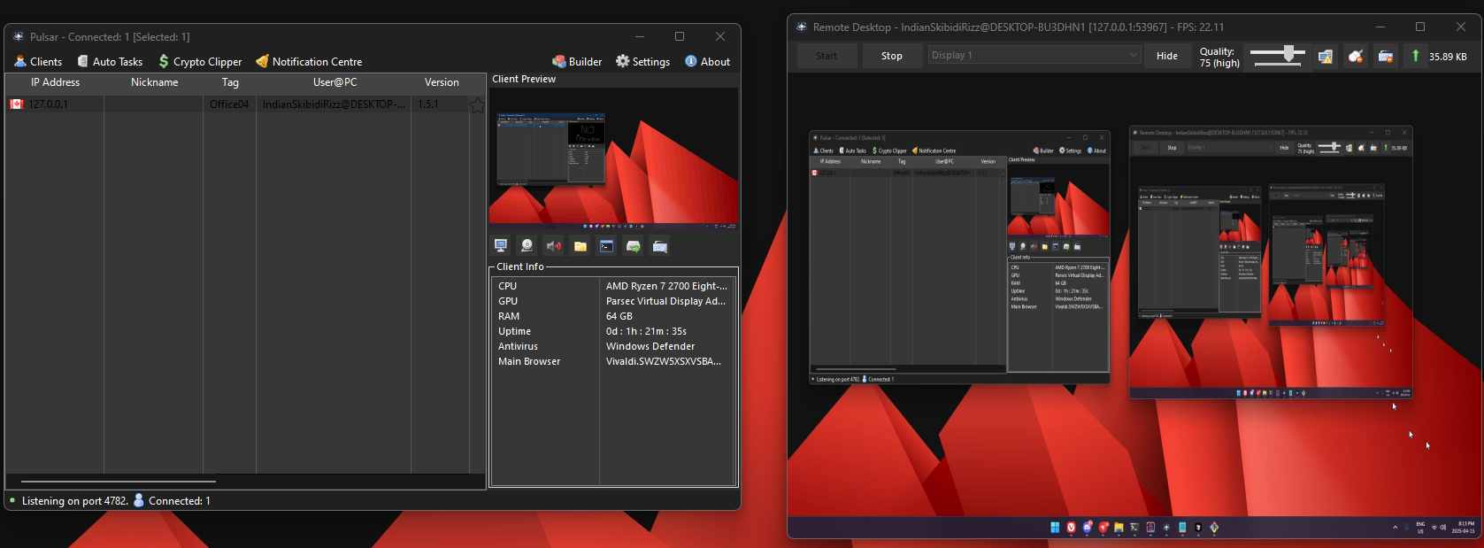
Task: Click the GPU value Parsec Virtual Display
Action: 665,301
